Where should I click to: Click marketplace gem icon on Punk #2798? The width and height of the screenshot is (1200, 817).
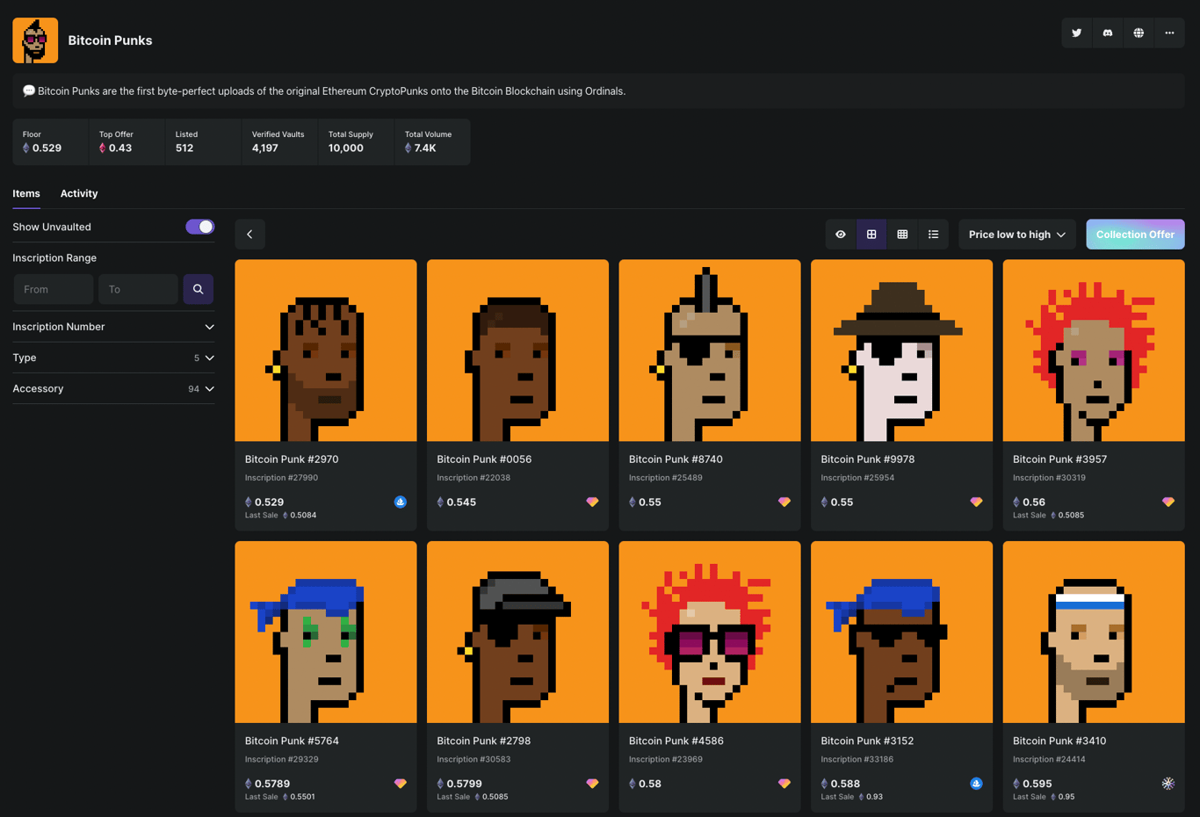click(592, 784)
